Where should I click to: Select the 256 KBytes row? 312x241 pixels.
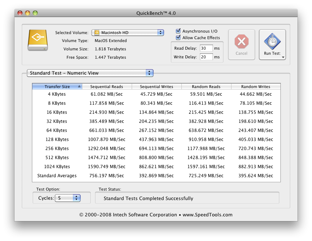click(156, 149)
